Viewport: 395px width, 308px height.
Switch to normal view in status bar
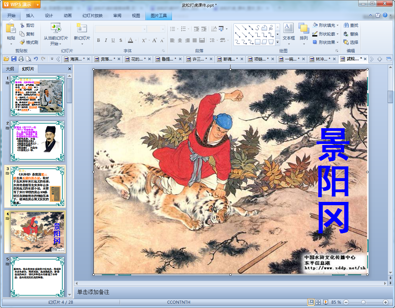[311, 302]
